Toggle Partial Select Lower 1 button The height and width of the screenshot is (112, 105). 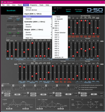pyautogui.click(x=10, y=27)
